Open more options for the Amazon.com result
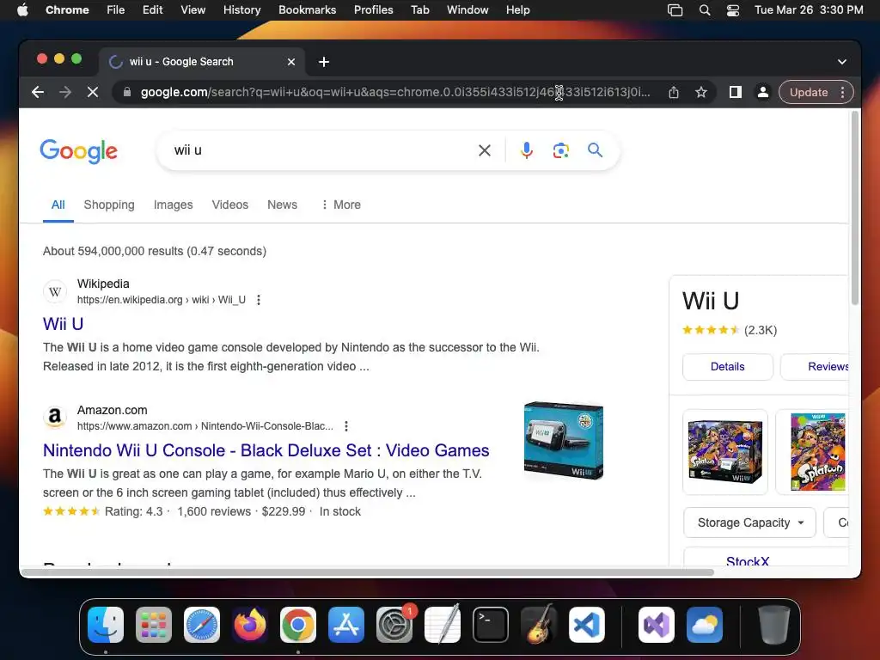 [346, 426]
